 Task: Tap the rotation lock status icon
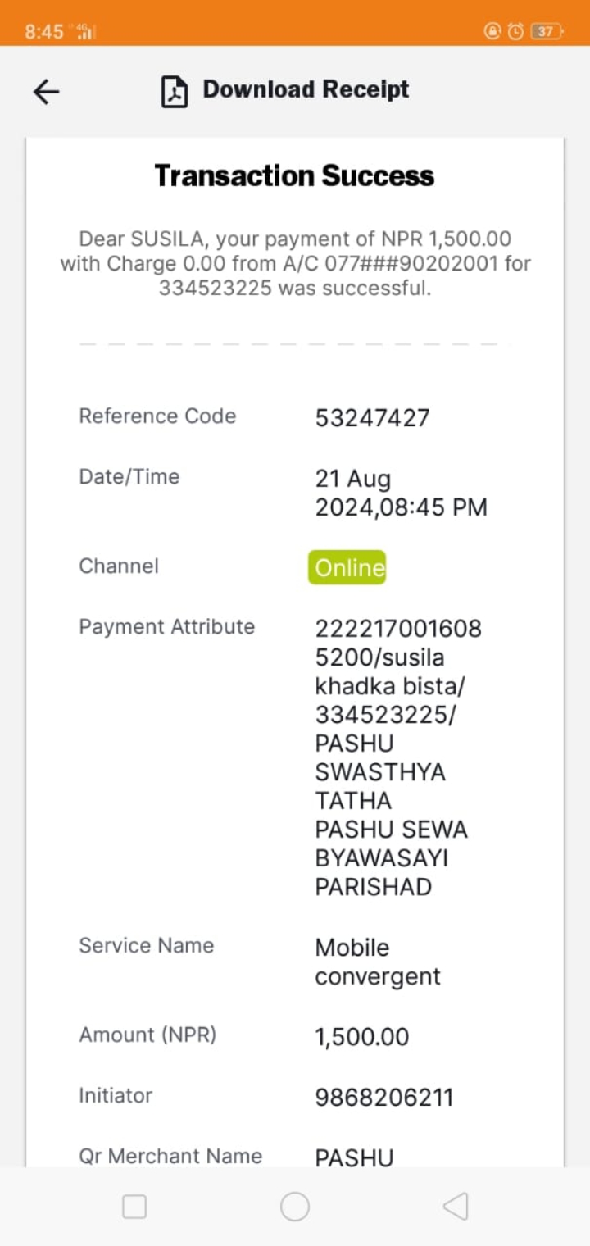point(492,31)
